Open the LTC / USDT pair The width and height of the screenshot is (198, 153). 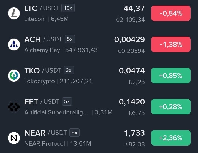click(42, 8)
